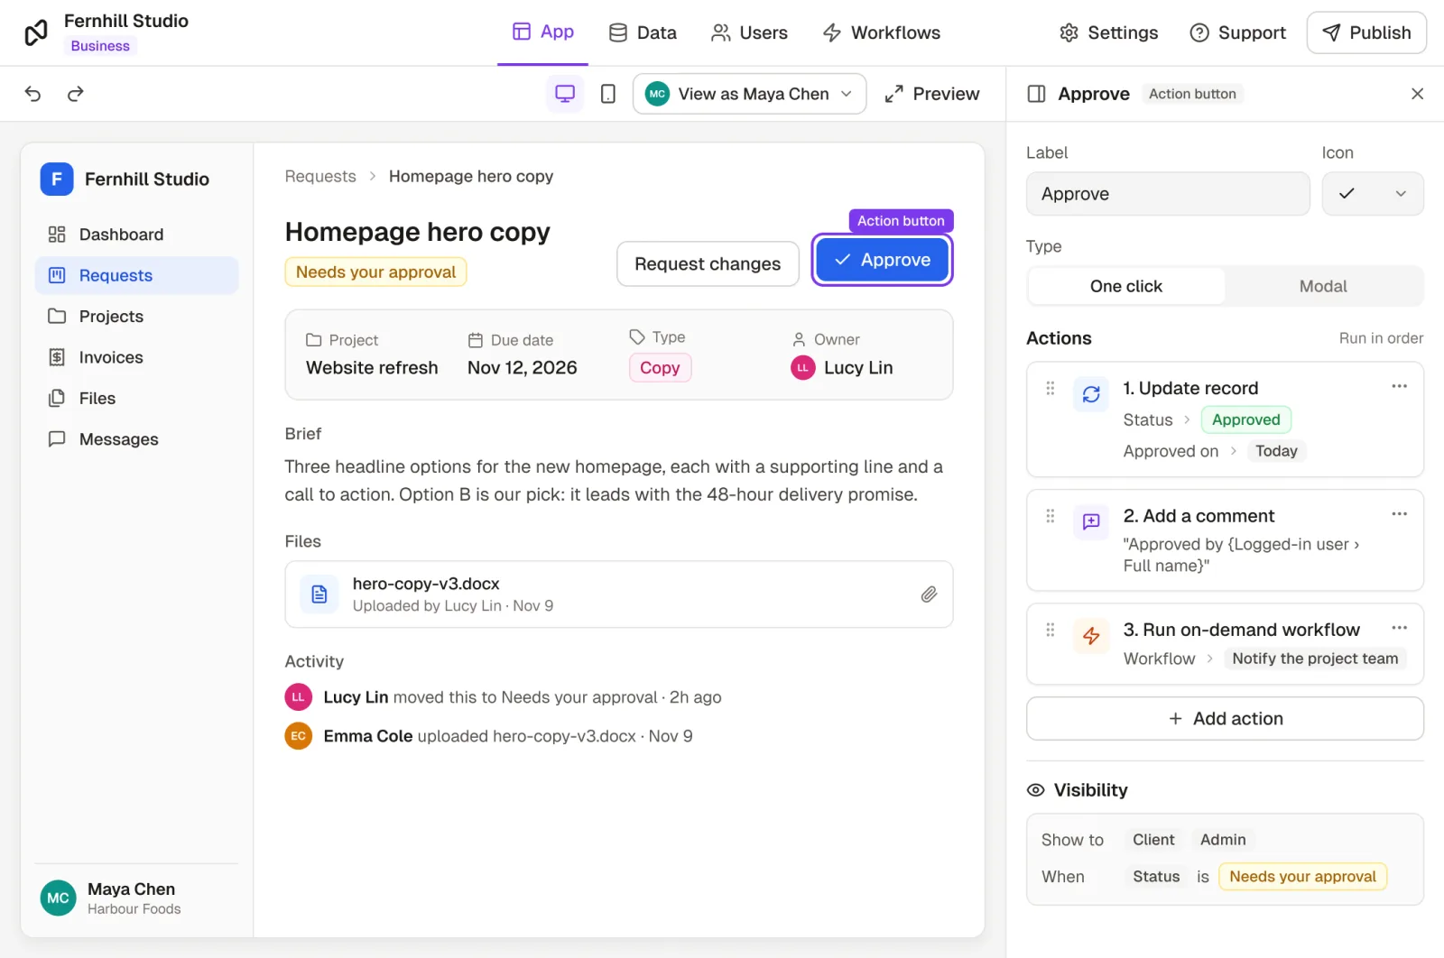Click the Visibility eye icon
Image resolution: width=1444 pixels, height=958 pixels.
[x=1036, y=790]
